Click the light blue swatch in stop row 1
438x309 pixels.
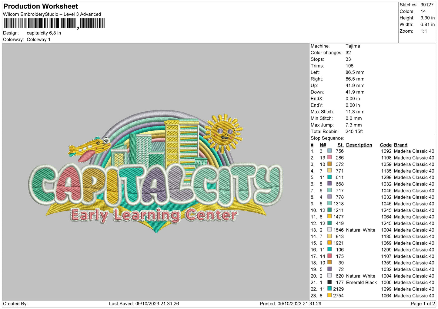coord(329,151)
